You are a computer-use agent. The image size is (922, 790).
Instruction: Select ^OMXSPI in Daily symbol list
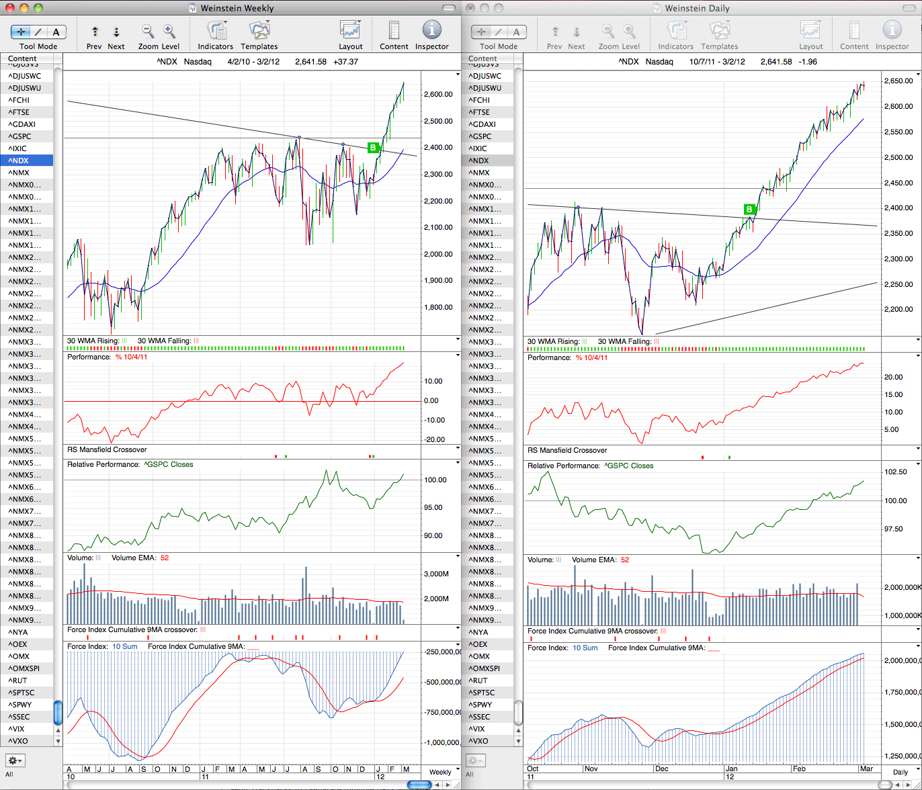pyautogui.click(x=489, y=668)
